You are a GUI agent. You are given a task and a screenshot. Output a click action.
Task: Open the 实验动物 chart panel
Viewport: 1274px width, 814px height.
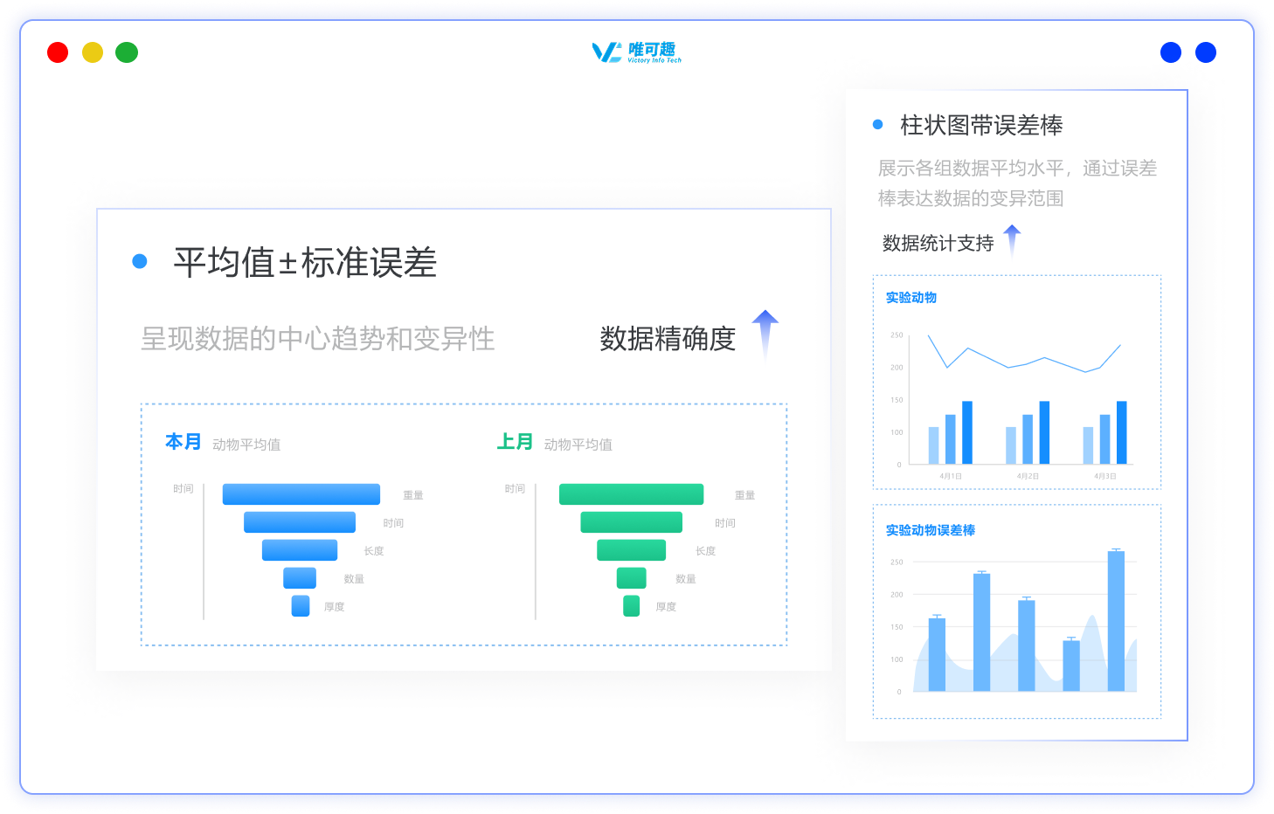click(910, 297)
